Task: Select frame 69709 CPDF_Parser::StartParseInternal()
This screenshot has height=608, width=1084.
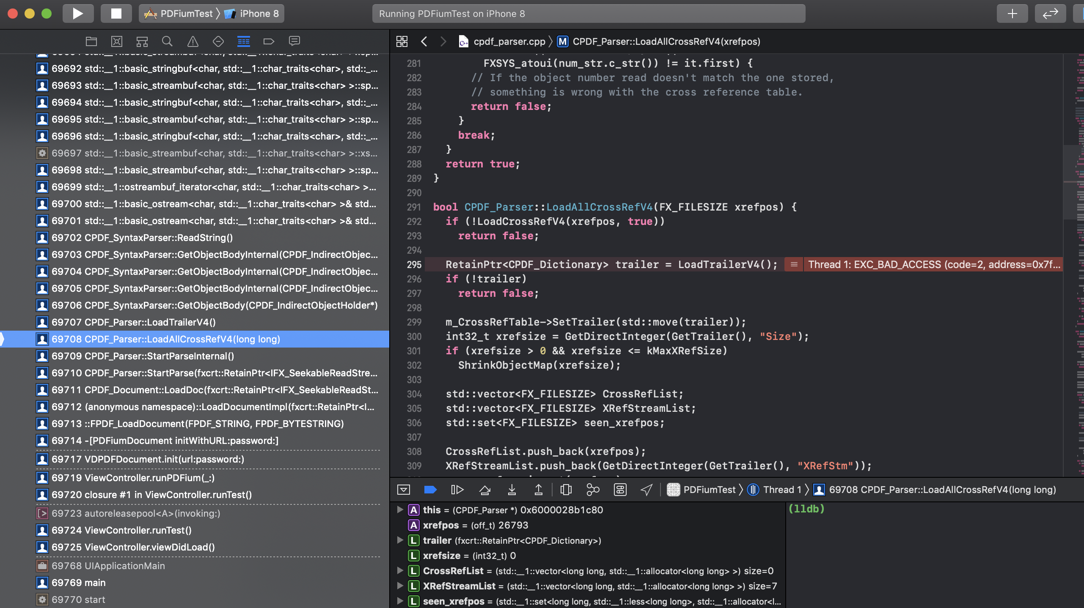Action: [x=195, y=356]
